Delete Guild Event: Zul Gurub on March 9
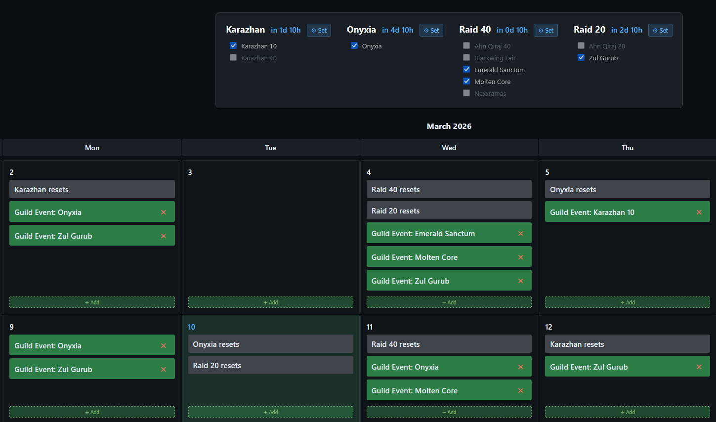The height and width of the screenshot is (422, 716). pos(164,370)
